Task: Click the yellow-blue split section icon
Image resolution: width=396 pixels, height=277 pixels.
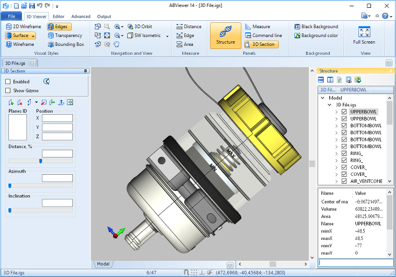Action: pos(70,102)
